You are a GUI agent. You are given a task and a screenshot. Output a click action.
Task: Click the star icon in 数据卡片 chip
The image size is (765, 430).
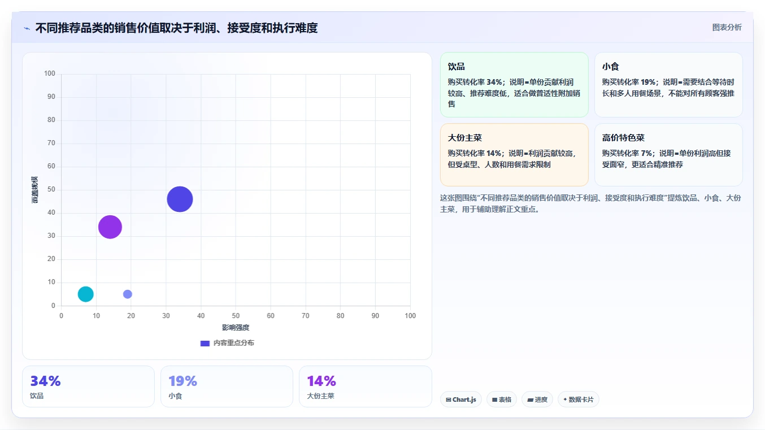point(565,399)
